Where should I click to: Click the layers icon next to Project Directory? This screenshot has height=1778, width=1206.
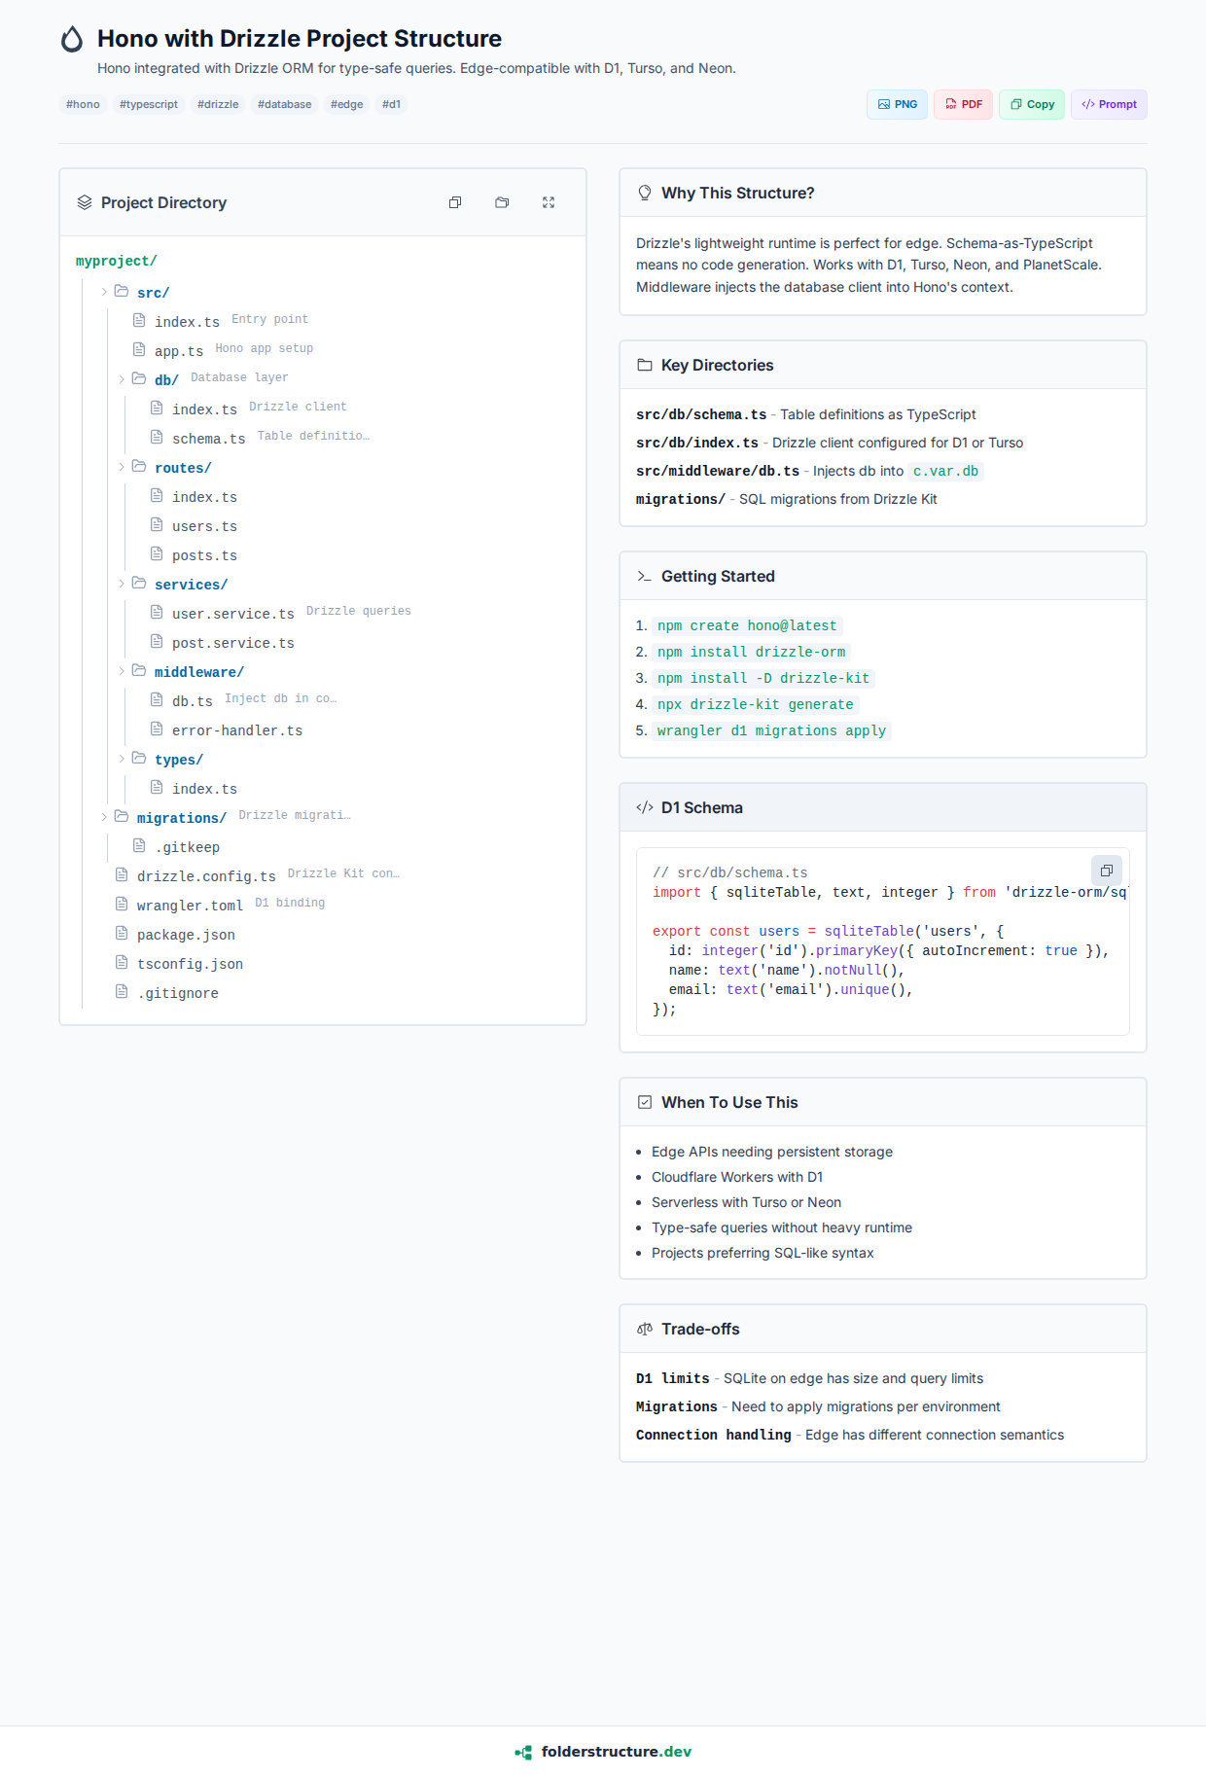tap(85, 202)
